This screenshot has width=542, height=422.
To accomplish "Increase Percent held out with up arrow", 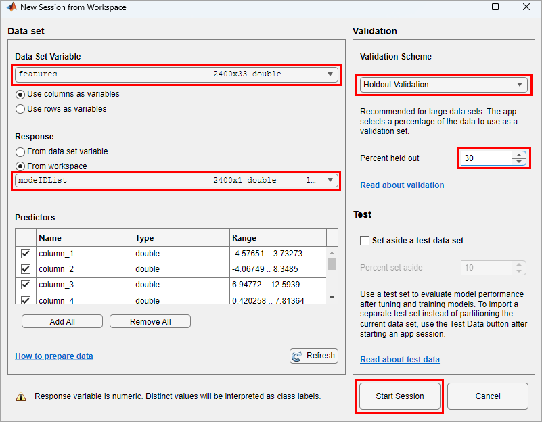I will click(519, 155).
